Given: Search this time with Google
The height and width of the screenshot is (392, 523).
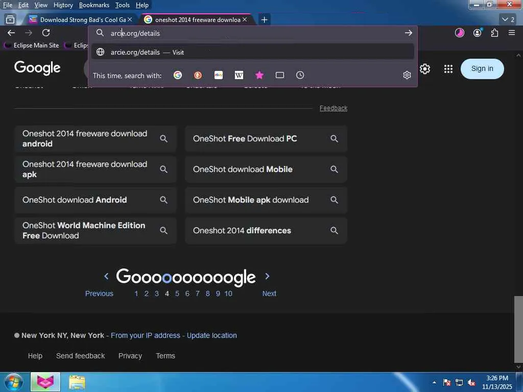Looking at the screenshot, I should (x=178, y=76).
